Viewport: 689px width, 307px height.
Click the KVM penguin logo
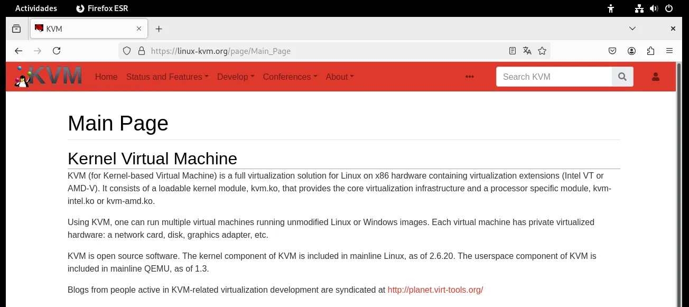48,77
